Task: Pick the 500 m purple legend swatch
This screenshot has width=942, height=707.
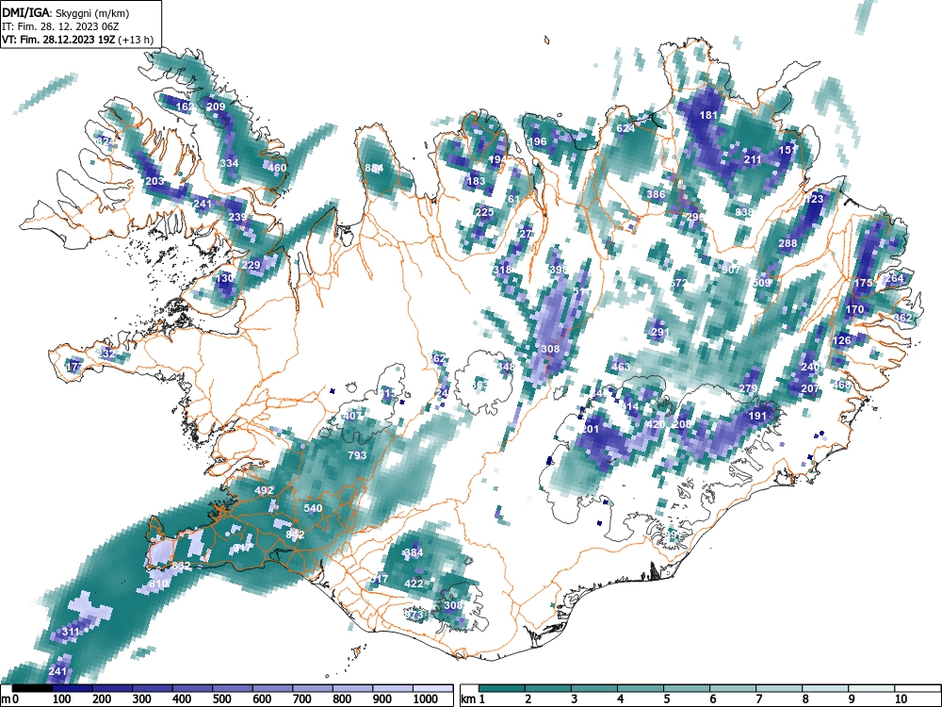Action: (233, 687)
